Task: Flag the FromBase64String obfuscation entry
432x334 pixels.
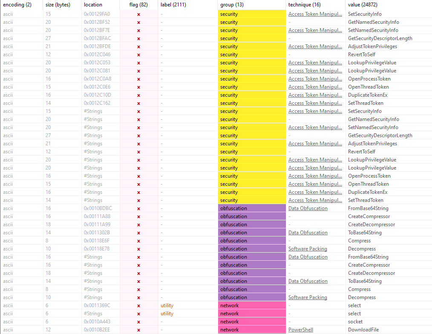Action: click(x=138, y=208)
